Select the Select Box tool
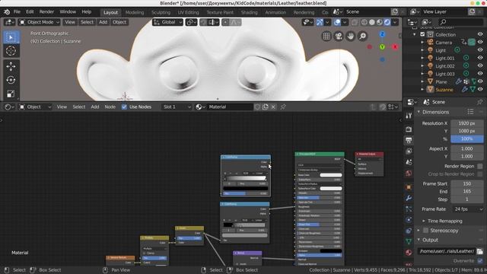Screen dimensions: 487x274 pos(11,37)
